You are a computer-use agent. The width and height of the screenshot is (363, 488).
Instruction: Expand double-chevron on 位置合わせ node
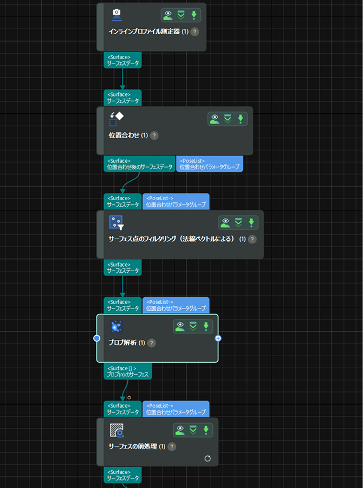228,119
